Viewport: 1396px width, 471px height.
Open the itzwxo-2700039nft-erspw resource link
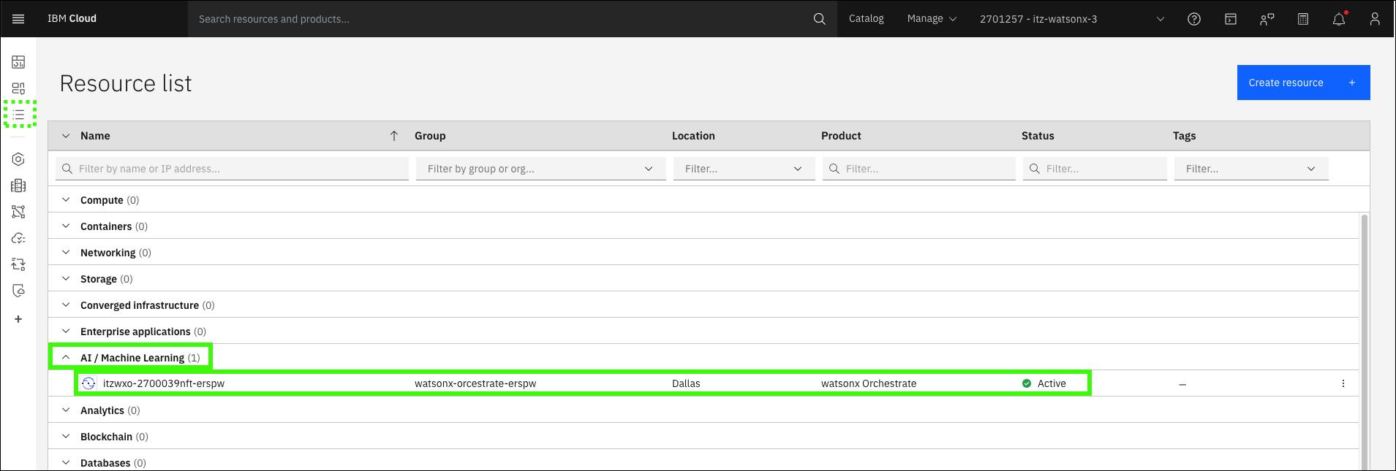[x=164, y=383]
